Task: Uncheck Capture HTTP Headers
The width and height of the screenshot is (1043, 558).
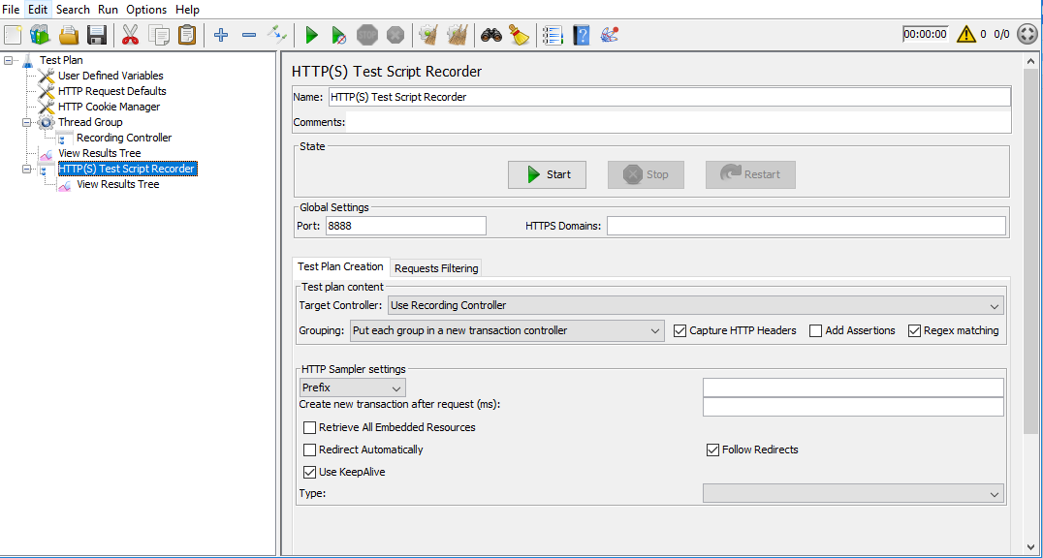Action: click(680, 329)
